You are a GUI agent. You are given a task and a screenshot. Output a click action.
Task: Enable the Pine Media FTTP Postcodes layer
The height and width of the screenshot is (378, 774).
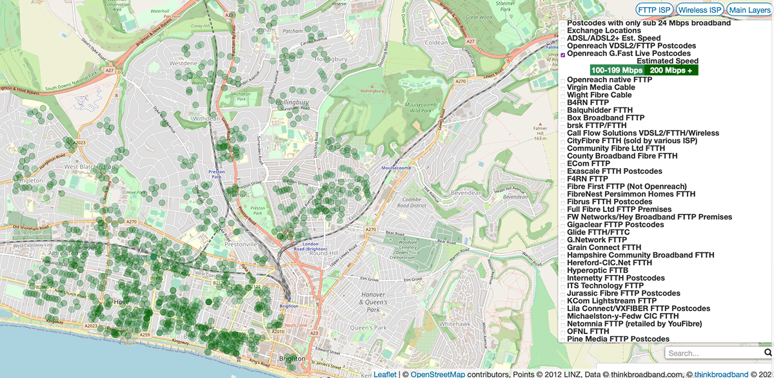click(563, 340)
